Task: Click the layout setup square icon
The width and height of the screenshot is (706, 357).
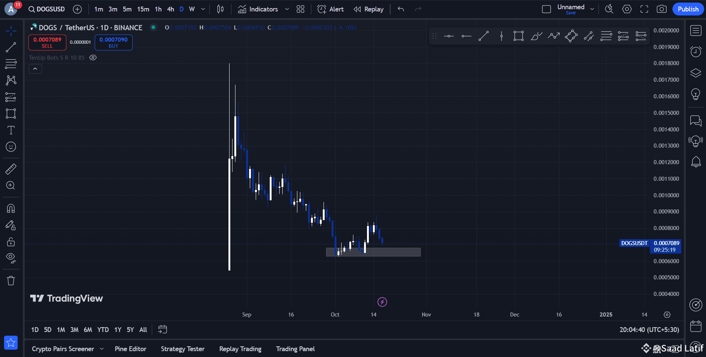Action: pyautogui.click(x=546, y=9)
